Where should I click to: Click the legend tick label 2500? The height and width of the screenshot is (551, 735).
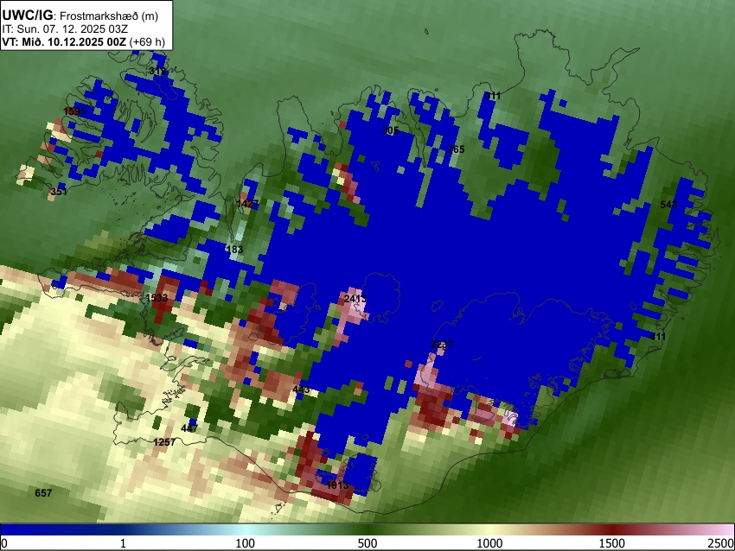[721, 543]
